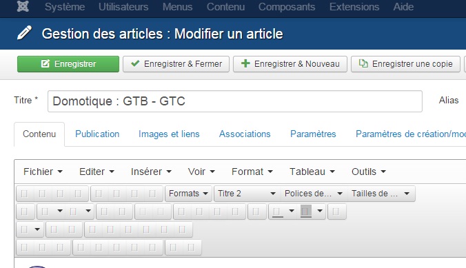This screenshot has height=268, width=466.
Task: Open the editor Tableau menu
Action: pos(312,172)
